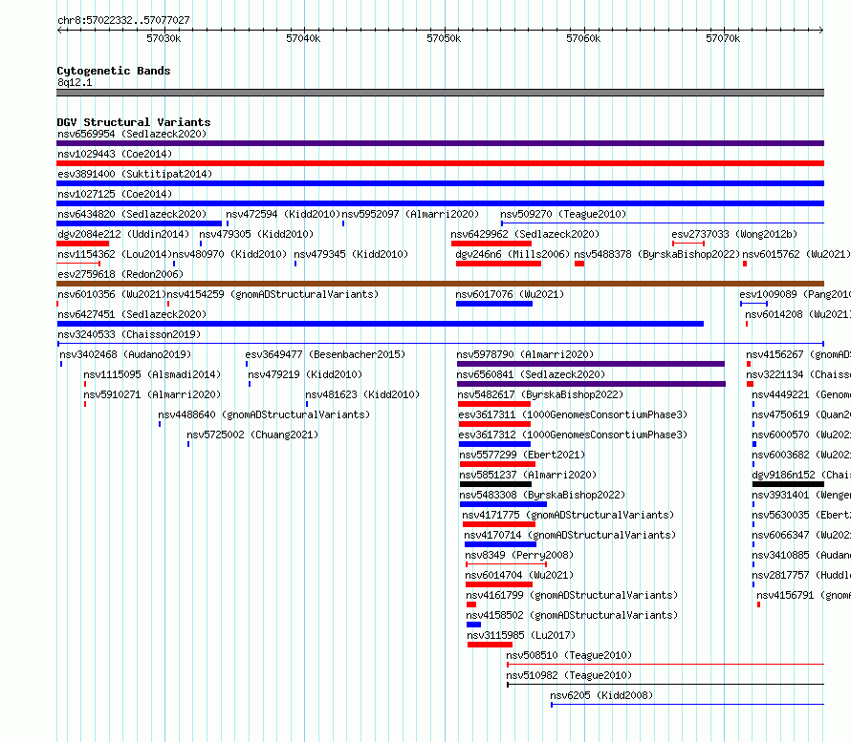
Task: Open esv3891400 (Suktitipat2014) label
Action: pyautogui.click(x=135, y=174)
